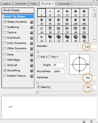98x123 pixels.
Task: Click the Hardness slider handle
Action: tap(37, 82)
